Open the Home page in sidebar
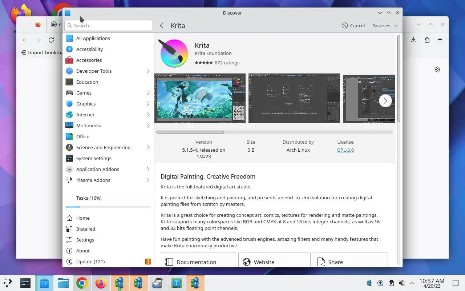The width and height of the screenshot is (465, 291). point(108,218)
